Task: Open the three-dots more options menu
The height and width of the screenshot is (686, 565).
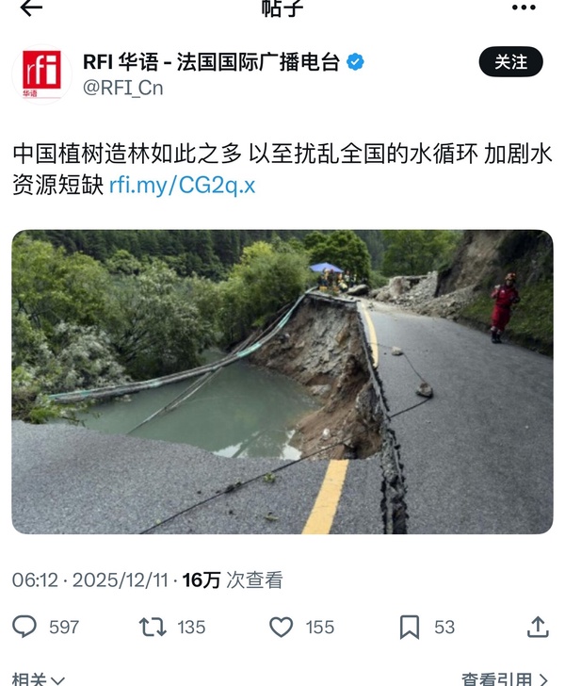Action: click(x=524, y=8)
